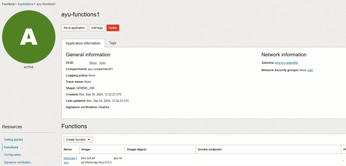
Task: Open the ayu-prv-subnet02 subnet link
Action: (287, 63)
